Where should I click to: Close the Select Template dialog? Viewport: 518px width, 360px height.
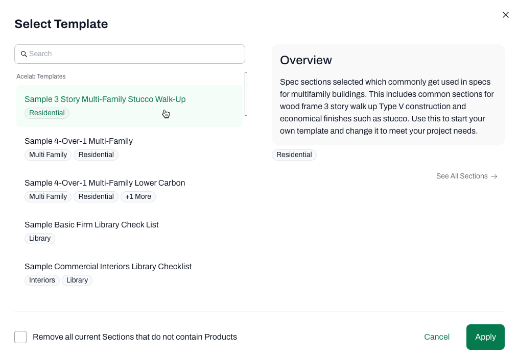pos(505,15)
